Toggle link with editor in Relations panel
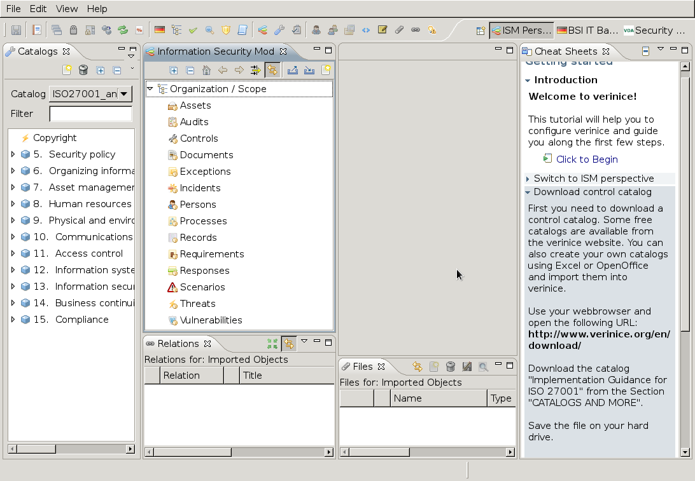The image size is (695, 481). tap(289, 344)
